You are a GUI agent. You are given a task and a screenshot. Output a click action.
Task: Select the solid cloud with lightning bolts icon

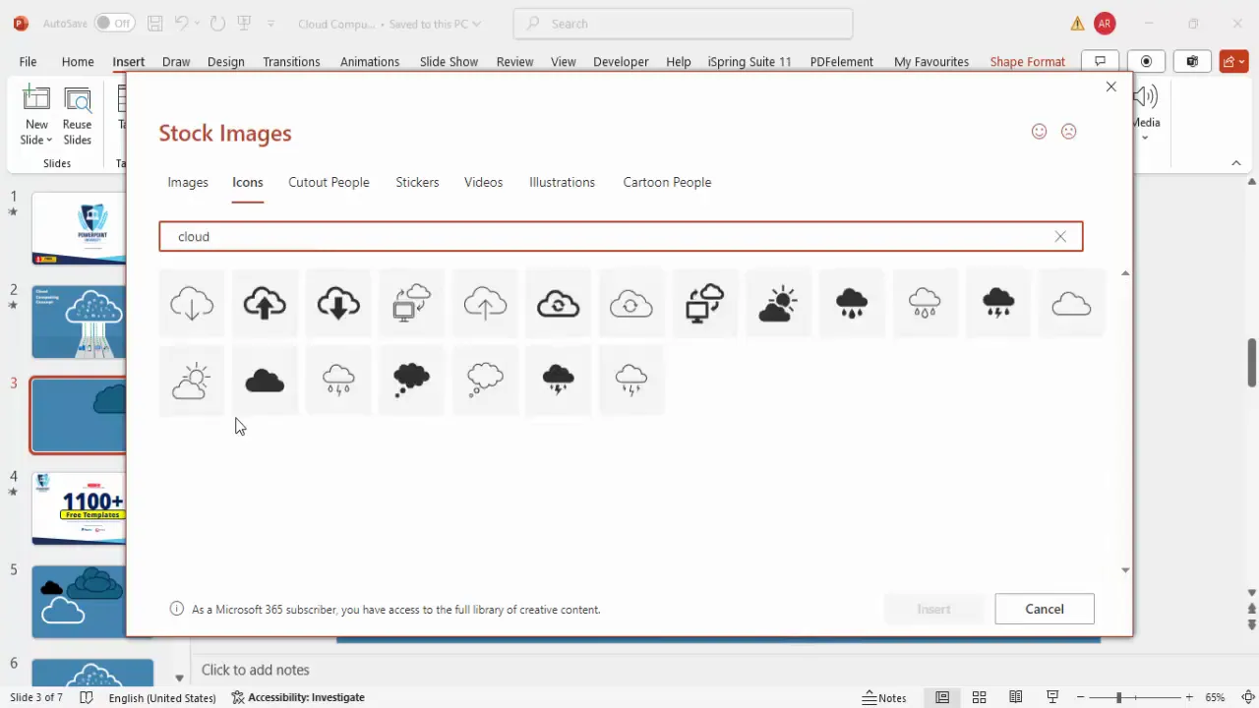tap(997, 304)
